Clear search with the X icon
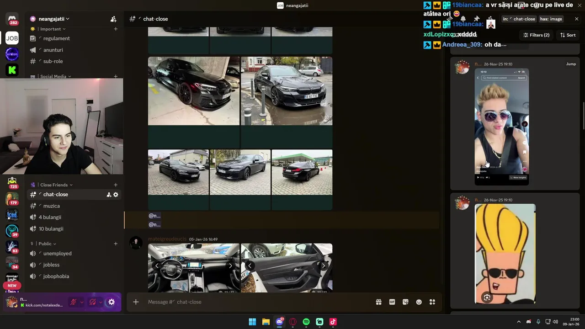Screen dimensions: 585x329 576,19
